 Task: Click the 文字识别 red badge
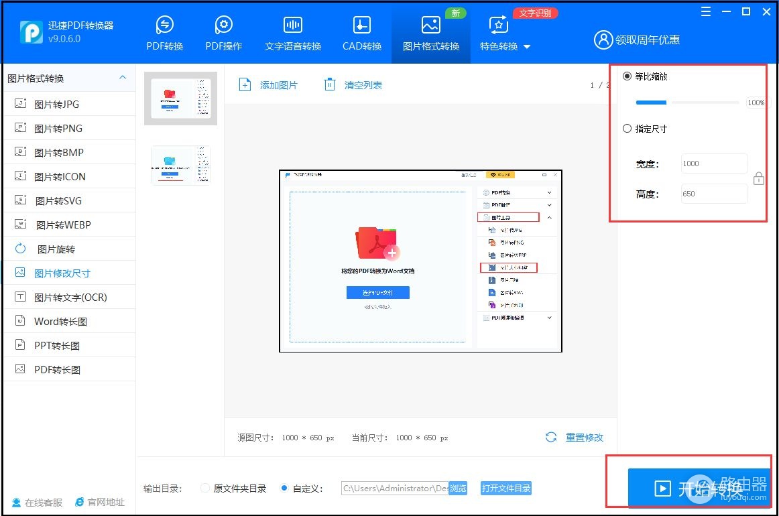coord(535,13)
